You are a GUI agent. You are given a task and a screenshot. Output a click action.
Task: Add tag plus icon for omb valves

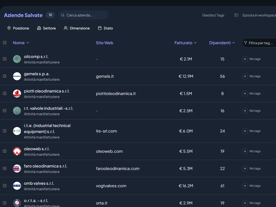[x=245, y=186]
